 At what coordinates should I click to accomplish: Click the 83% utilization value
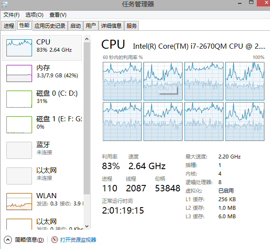111,166
